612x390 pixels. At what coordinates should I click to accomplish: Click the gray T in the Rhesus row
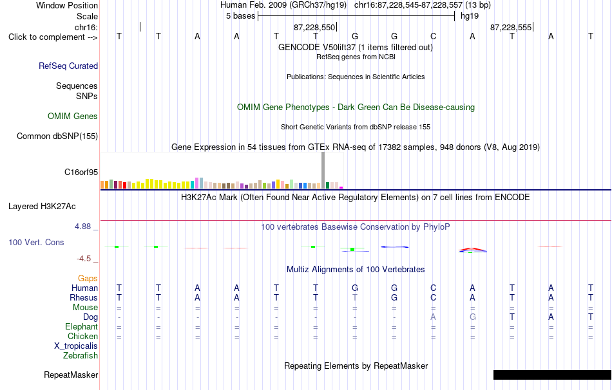pyautogui.click(x=355, y=297)
